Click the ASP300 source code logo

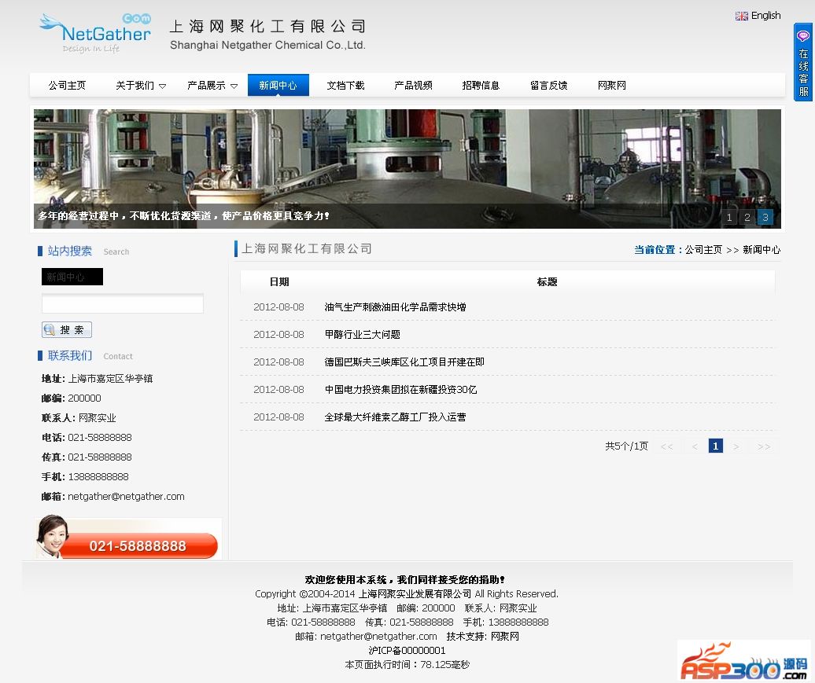click(x=743, y=661)
